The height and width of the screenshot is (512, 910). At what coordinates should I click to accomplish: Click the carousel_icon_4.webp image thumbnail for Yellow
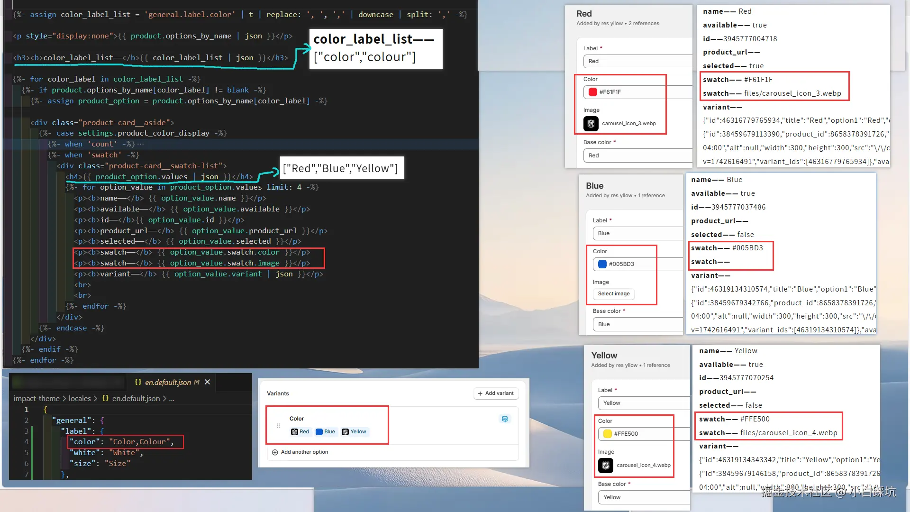point(606,466)
